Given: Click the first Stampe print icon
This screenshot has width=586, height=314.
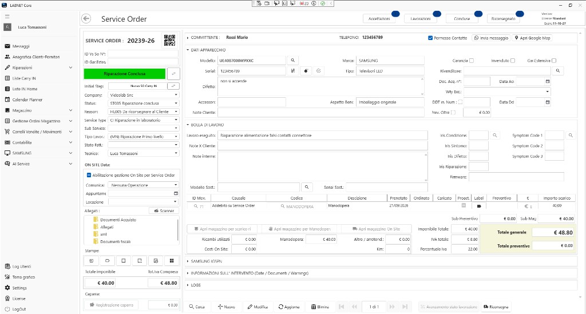Looking at the screenshot, I should (91, 261).
